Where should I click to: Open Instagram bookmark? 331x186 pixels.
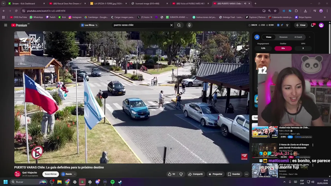click(75, 17)
